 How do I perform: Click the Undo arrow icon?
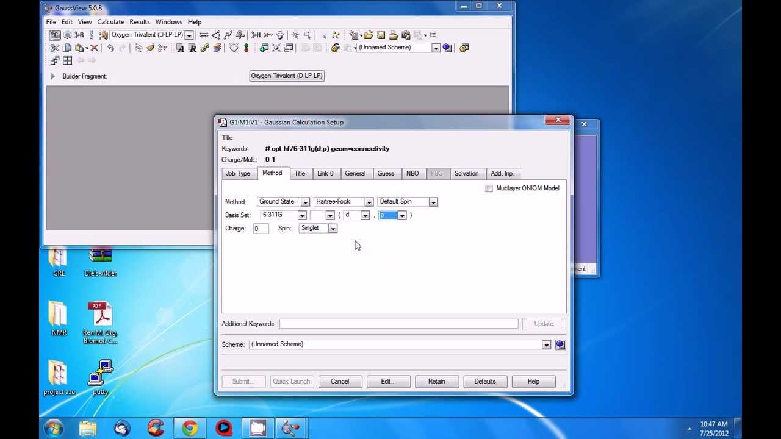[x=110, y=48]
